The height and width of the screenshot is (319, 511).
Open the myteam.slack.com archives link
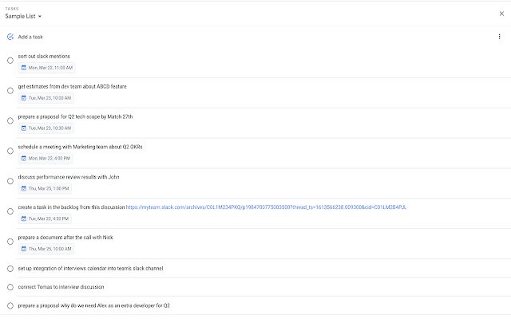pos(266,207)
